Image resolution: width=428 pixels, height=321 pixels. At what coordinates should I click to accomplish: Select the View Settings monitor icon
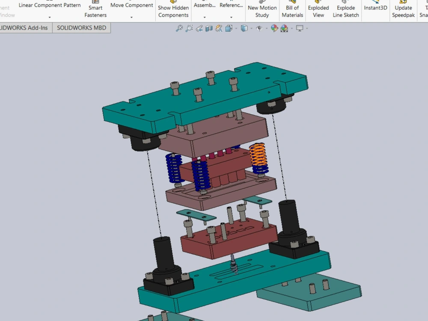300,28
